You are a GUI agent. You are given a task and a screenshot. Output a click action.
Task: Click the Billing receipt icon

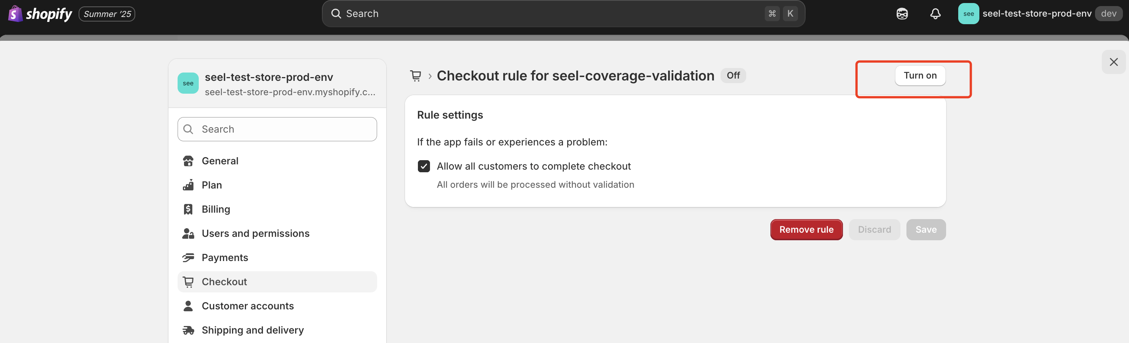188,209
